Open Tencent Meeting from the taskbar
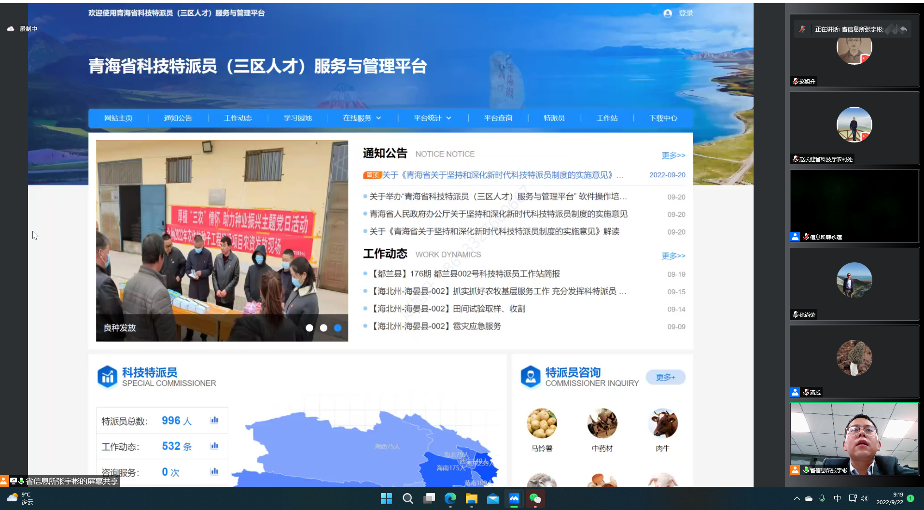The height and width of the screenshot is (510, 924). (514, 498)
